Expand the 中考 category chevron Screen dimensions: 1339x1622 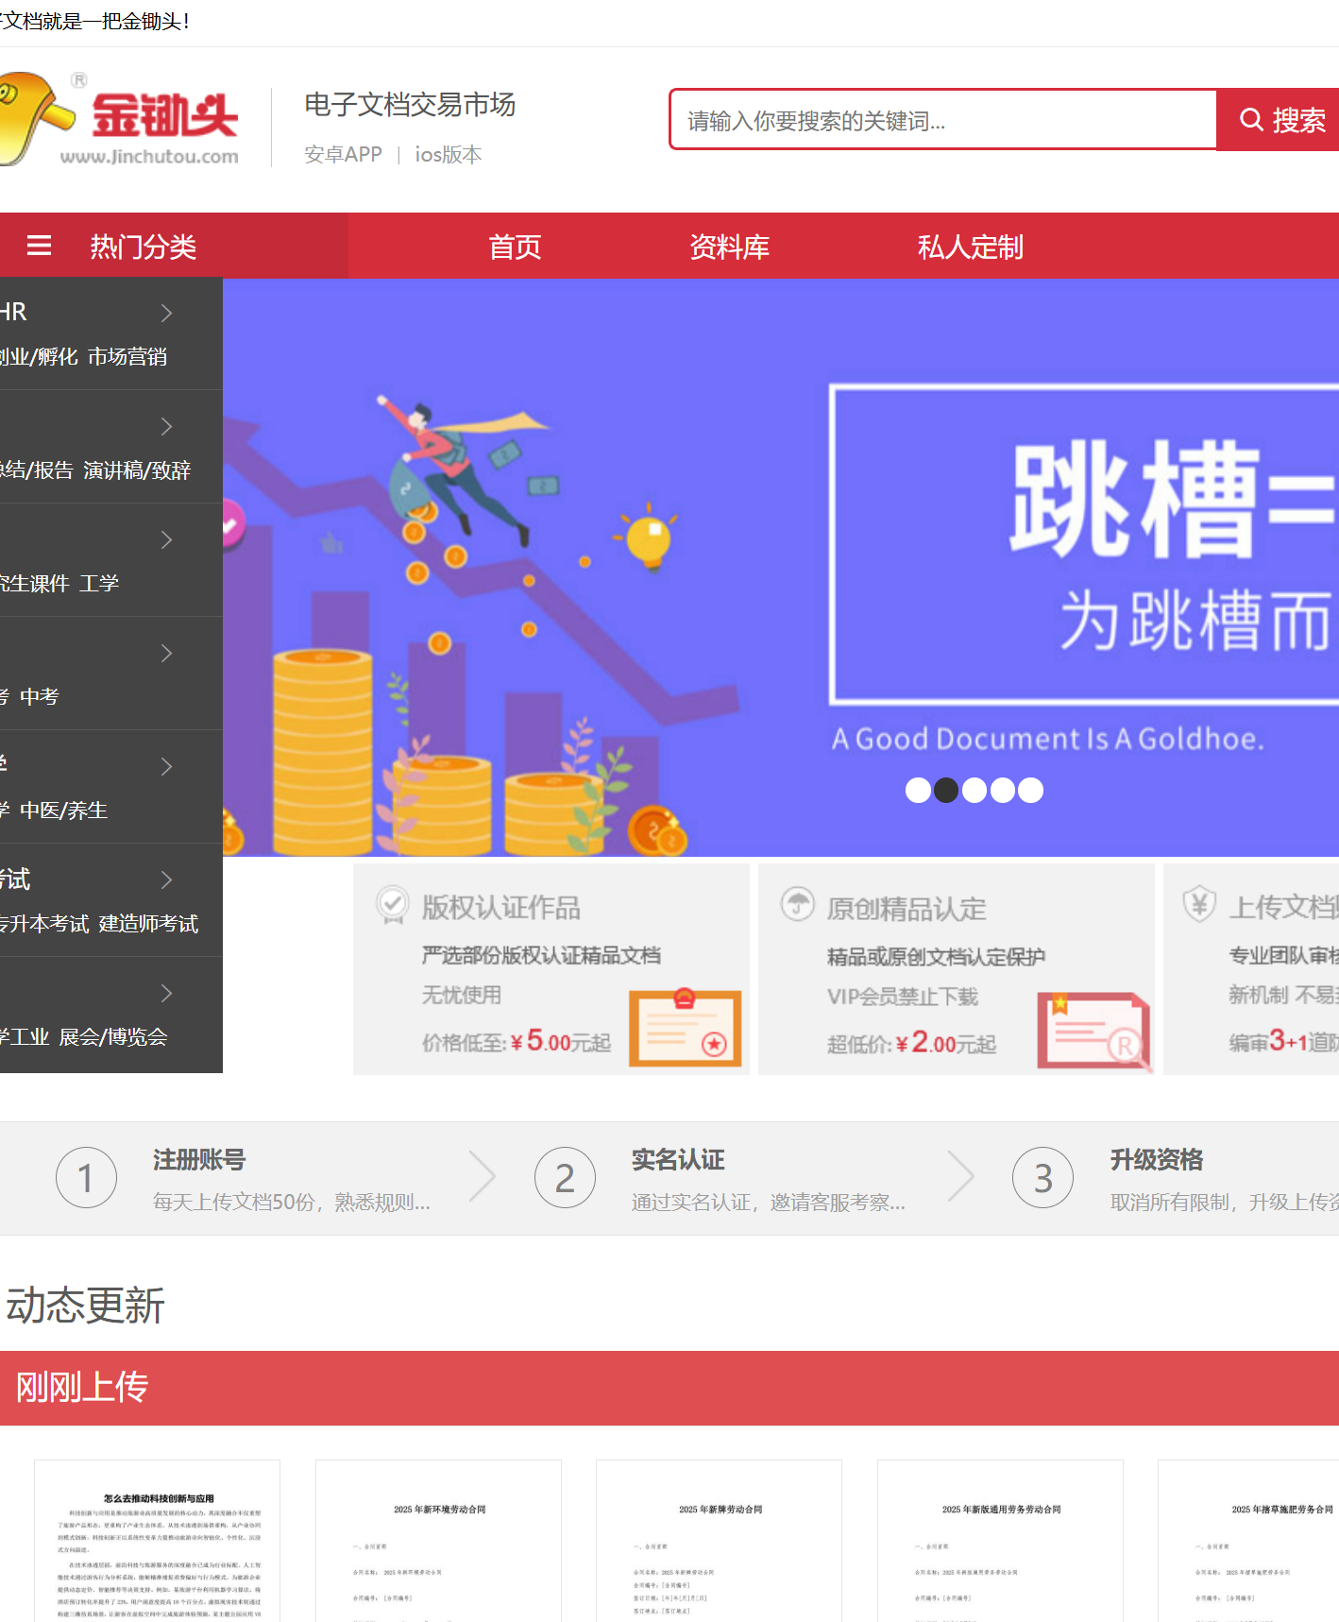click(167, 653)
